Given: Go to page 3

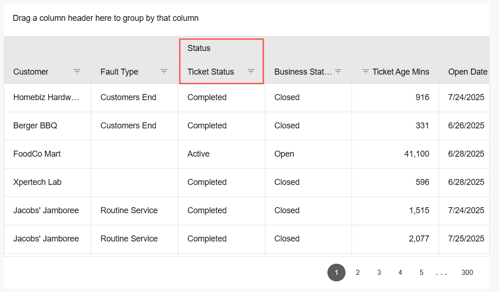Looking at the screenshot, I should coord(379,273).
